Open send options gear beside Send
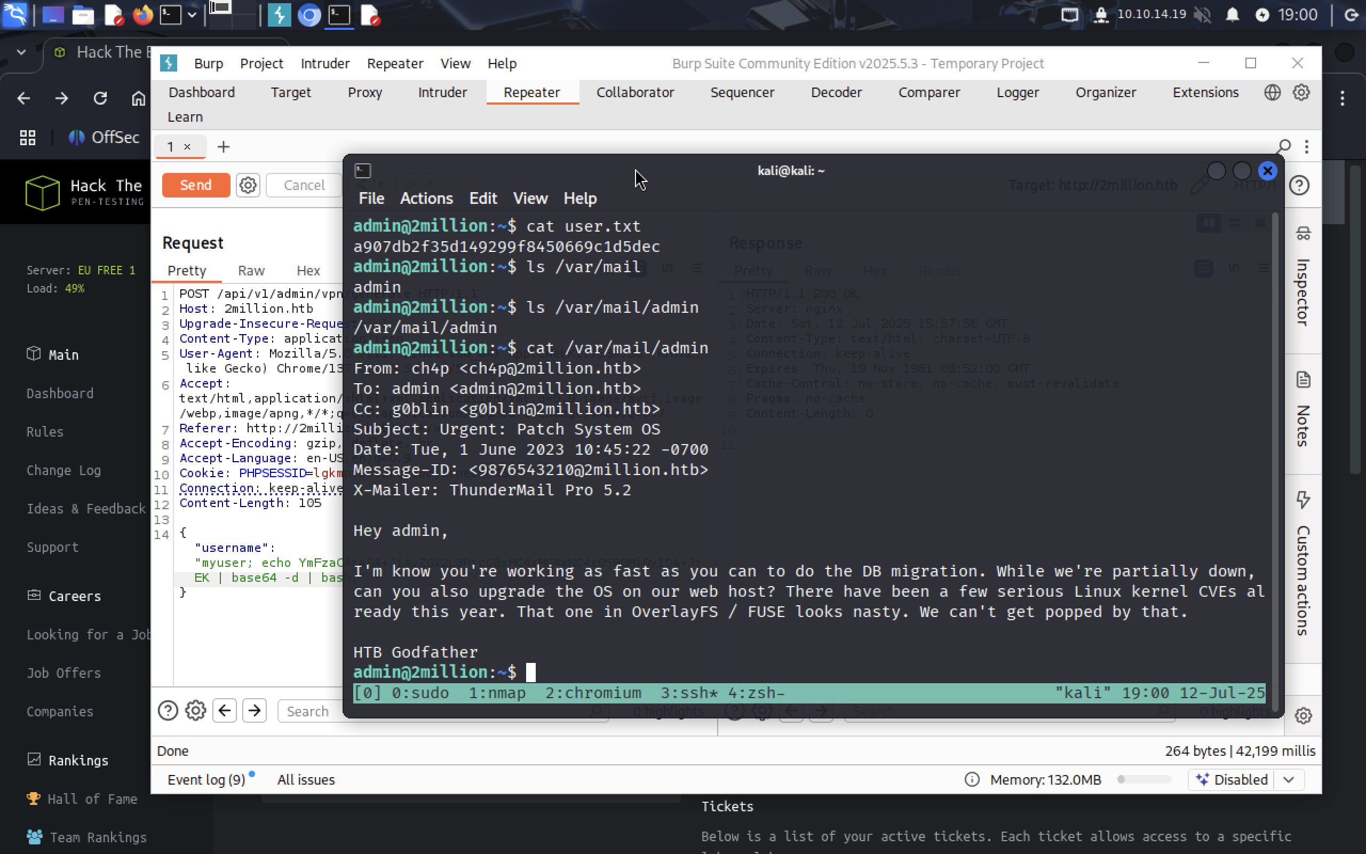 pos(248,185)
